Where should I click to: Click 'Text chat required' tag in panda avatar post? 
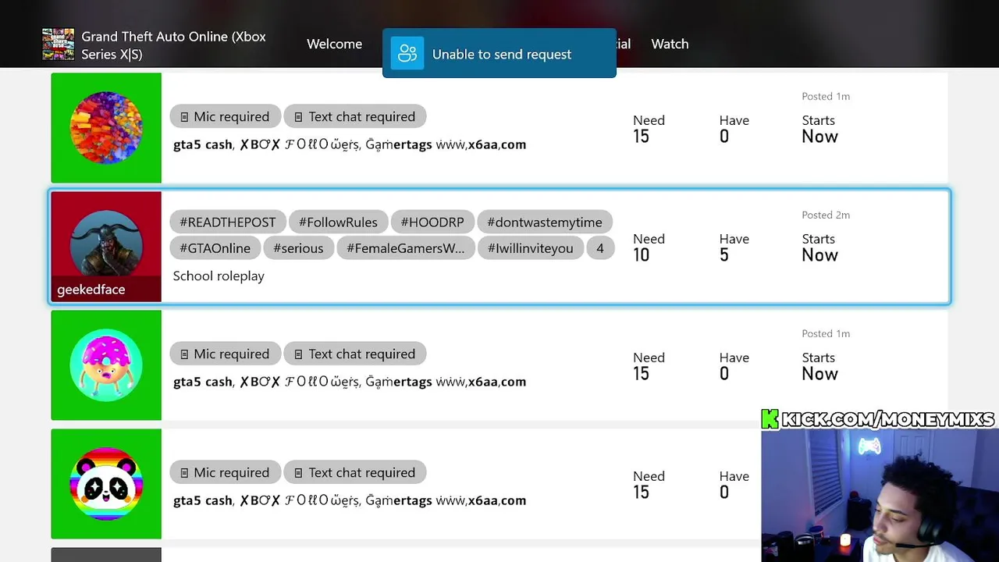tap(354, 472)
